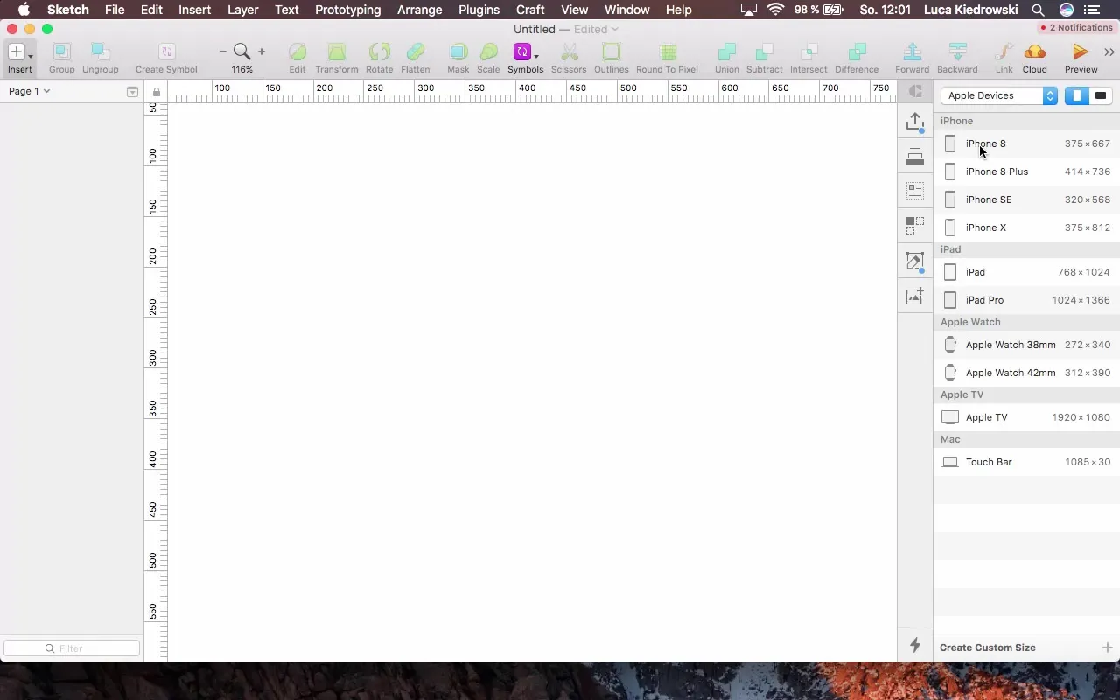
Task: Open the Craft Freehand icon
Action: [x=915, y=261]
